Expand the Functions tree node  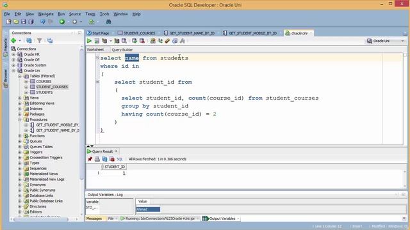coord(20,136)
